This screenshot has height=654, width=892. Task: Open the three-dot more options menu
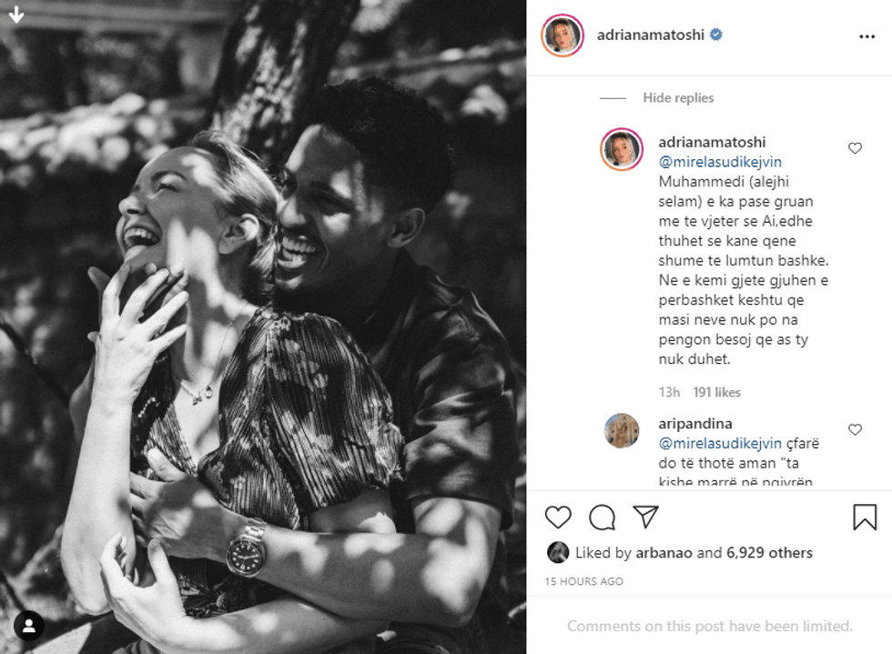click(x=867, y=36)
